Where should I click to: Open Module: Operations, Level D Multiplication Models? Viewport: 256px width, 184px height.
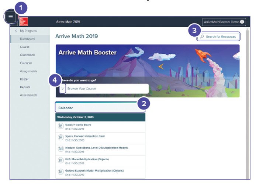[x=100, y=150]
